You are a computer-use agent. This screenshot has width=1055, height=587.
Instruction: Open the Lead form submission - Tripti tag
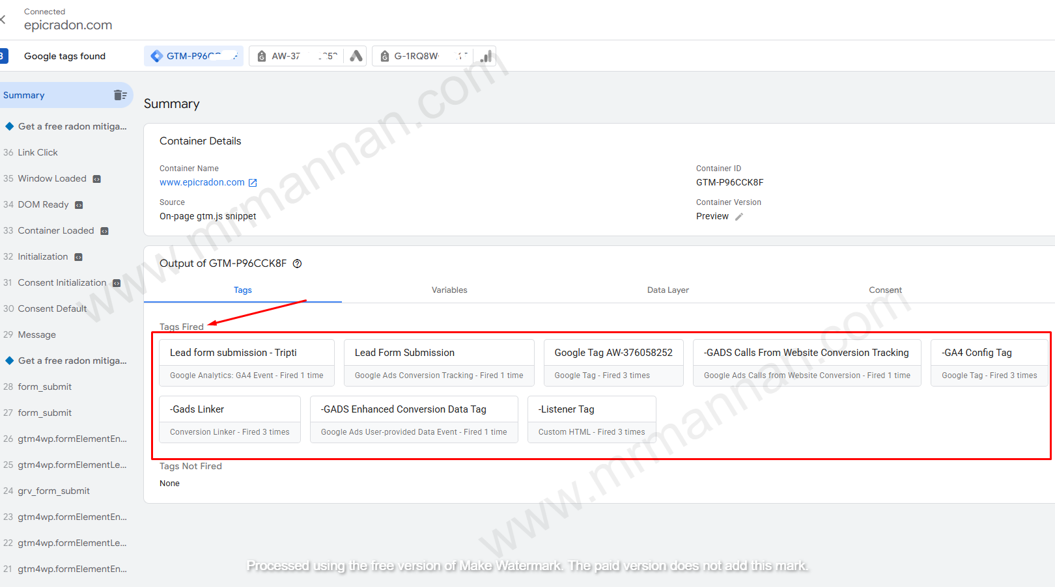pyautogui.click(x=246, y=362)
